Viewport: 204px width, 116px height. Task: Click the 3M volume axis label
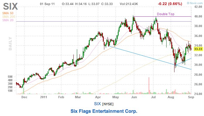10,84
